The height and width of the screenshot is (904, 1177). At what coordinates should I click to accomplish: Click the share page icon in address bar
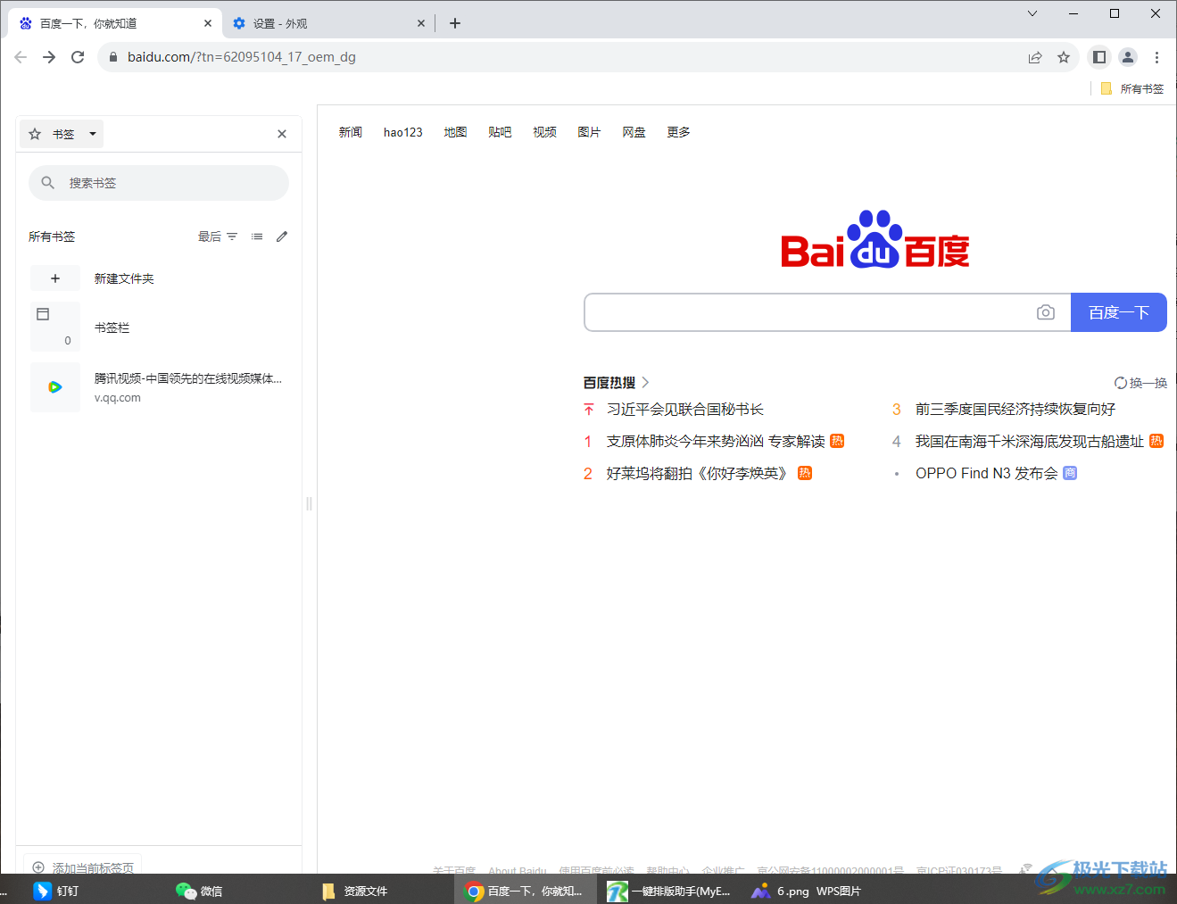coord(1035,57)
